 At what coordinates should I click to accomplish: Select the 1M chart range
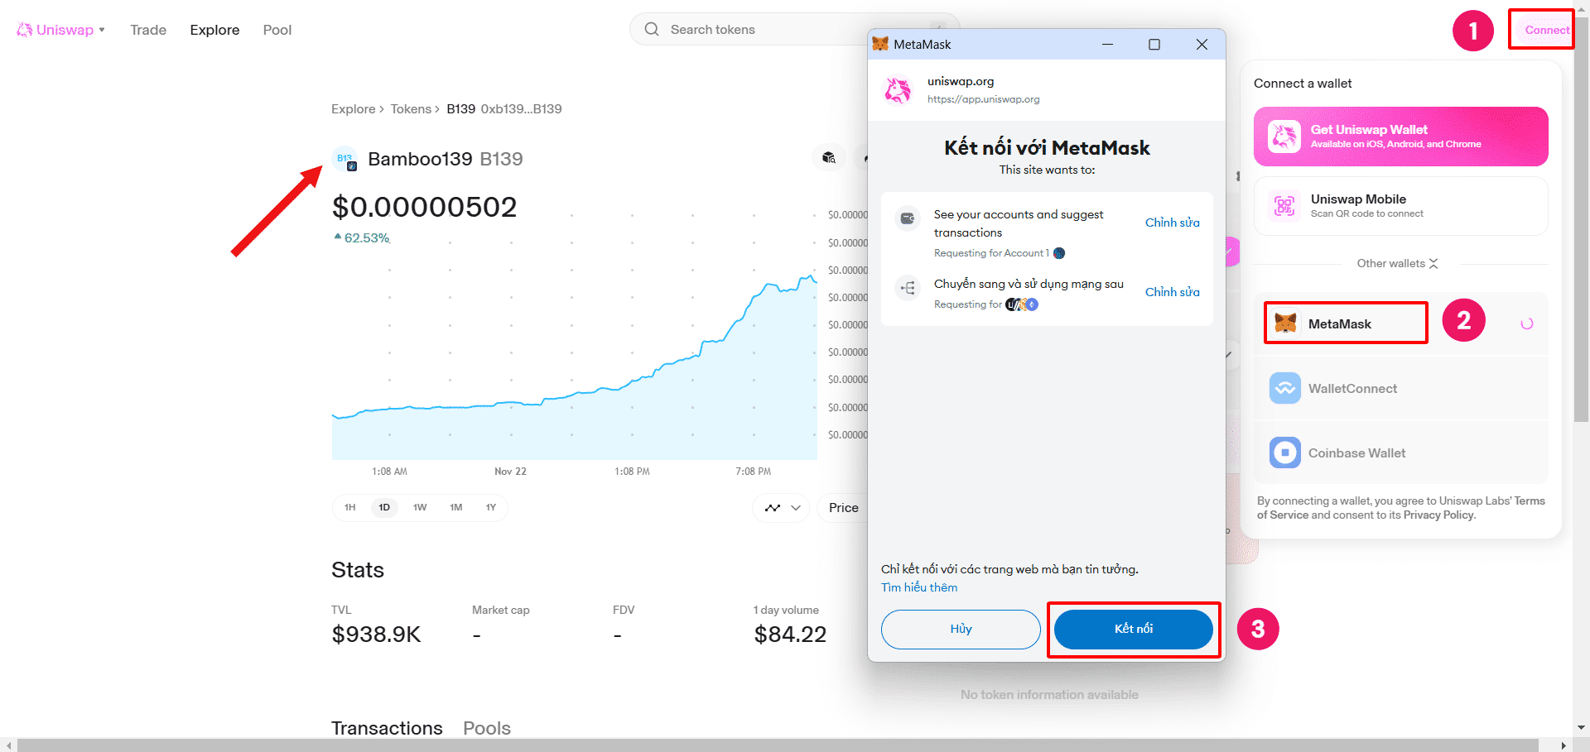[x=456, y=507]
